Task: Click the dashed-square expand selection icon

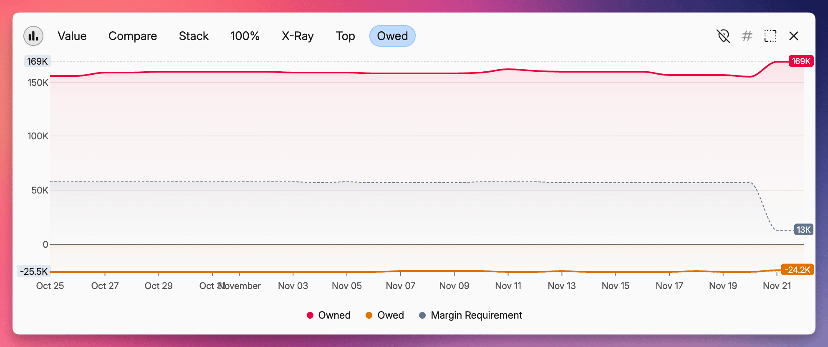Action: pos(770,36)
